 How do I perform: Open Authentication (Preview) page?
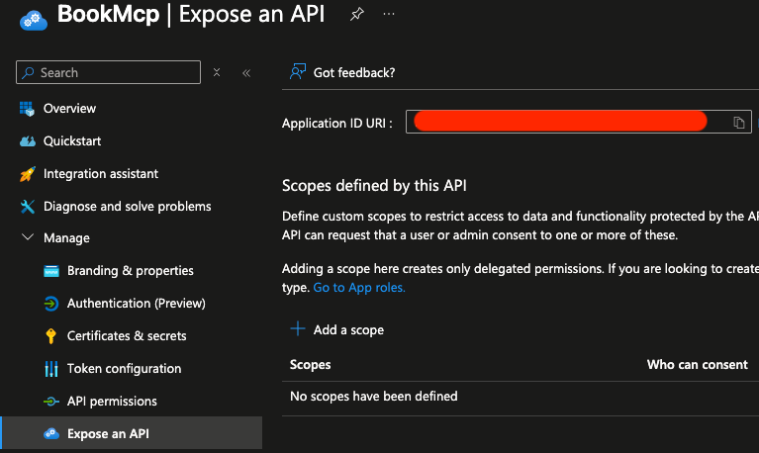[136, 304]
